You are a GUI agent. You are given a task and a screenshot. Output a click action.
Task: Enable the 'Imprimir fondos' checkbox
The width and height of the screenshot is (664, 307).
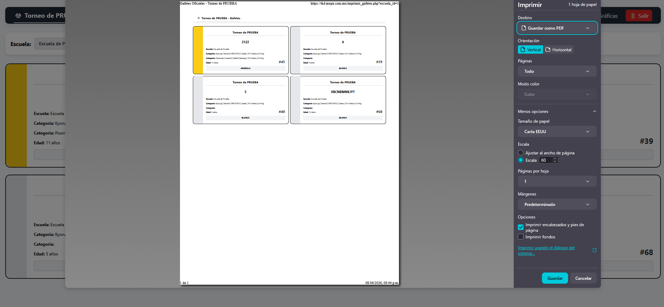pos(521,237)
